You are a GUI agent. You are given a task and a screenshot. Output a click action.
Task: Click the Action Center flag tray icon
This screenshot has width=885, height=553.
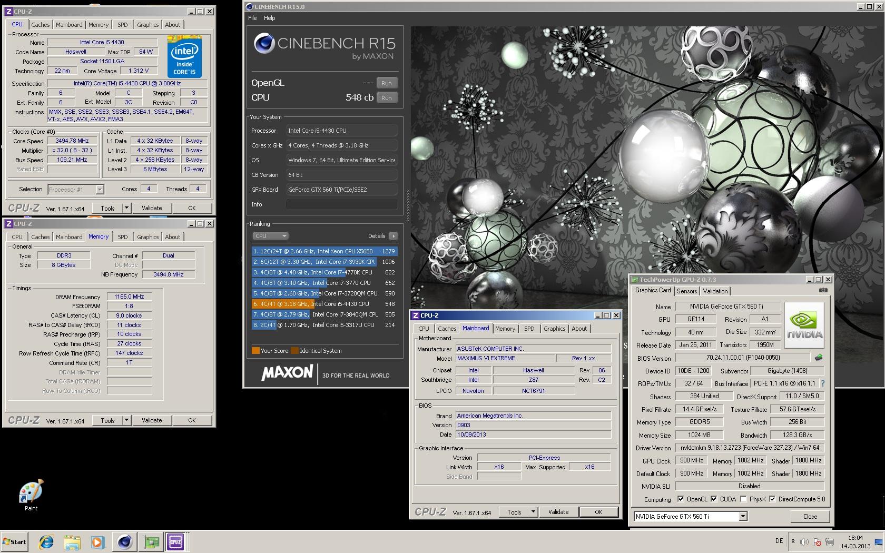coord(817,542)
